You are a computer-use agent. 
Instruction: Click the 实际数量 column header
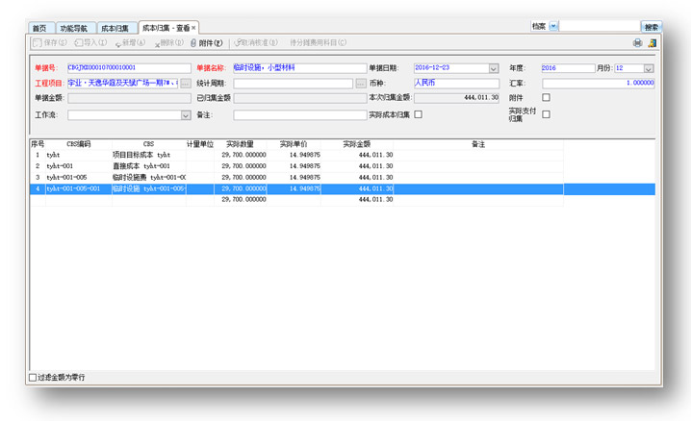pyautogui.click(x=241, y=144)
